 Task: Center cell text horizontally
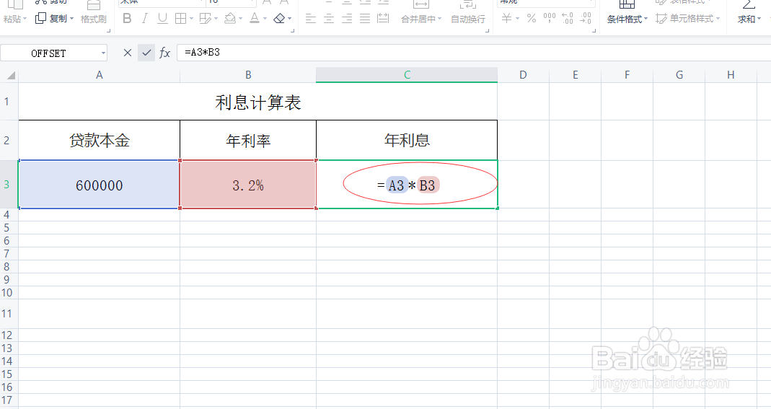point(329,19)
